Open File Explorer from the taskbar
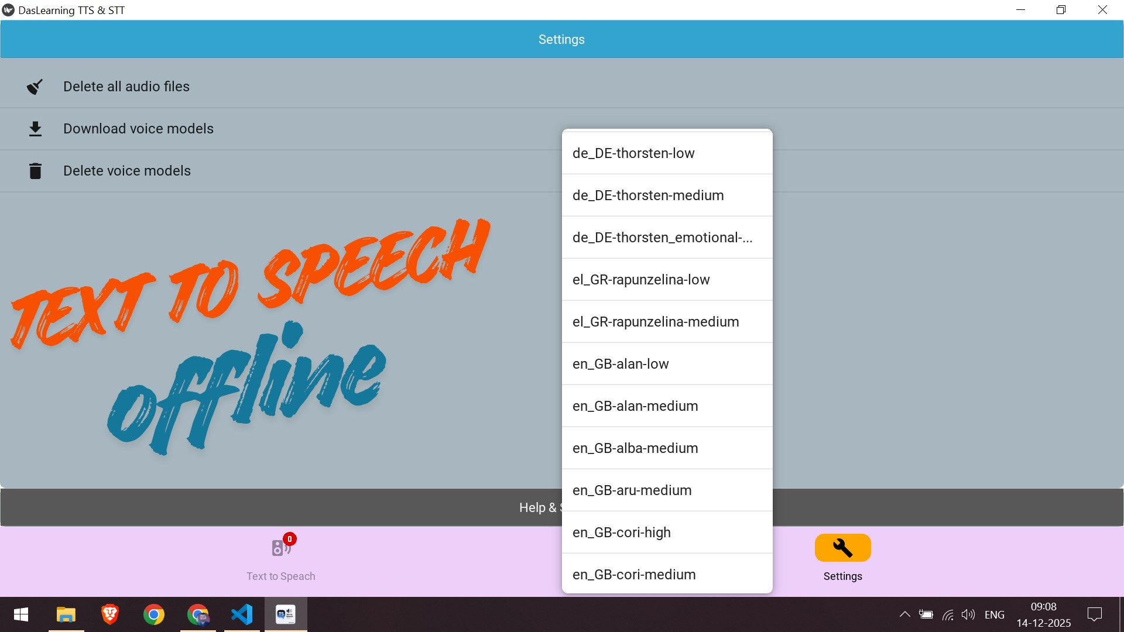This screenshot has width=1124, height=632. tap(66, 614)
